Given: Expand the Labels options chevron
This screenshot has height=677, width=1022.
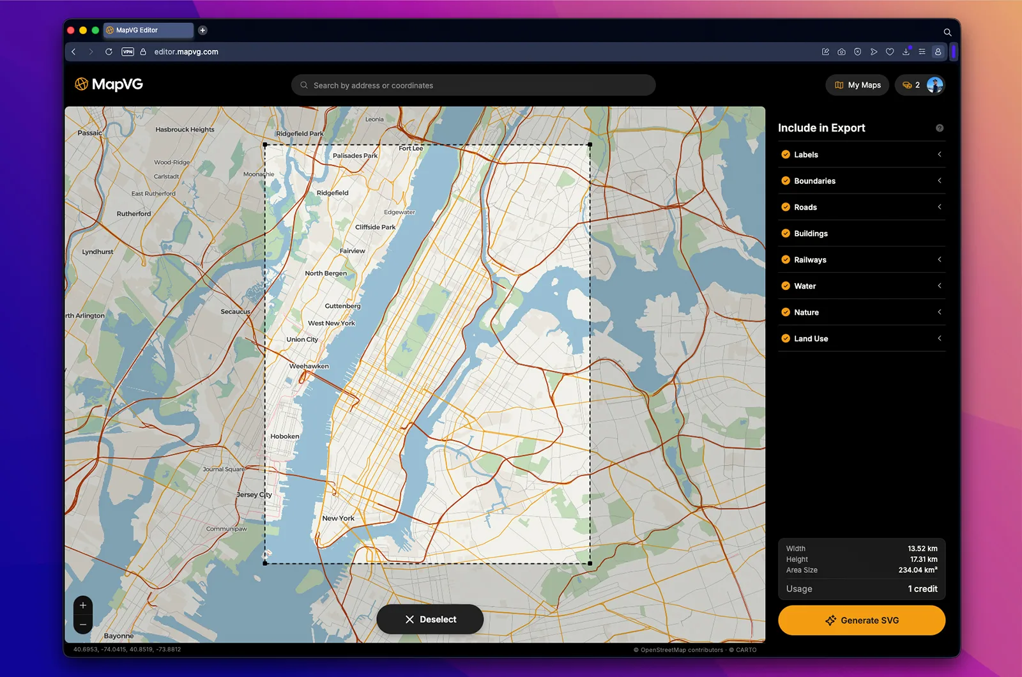Looking at the screenshot, I should click(x=940, y=155).
